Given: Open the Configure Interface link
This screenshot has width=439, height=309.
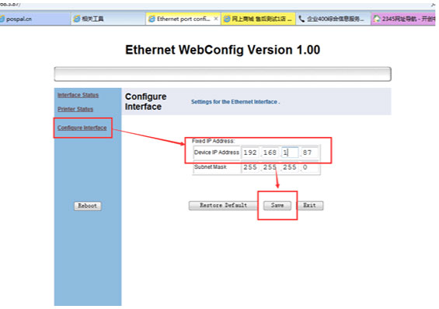Looking at the screenshot, I should point(82,128).
